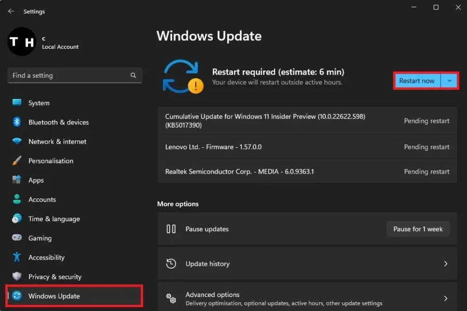The image size is (467, 311).
Task: Click Pending restart beside Lenovo firmware
Action: [x=427, y=147]
